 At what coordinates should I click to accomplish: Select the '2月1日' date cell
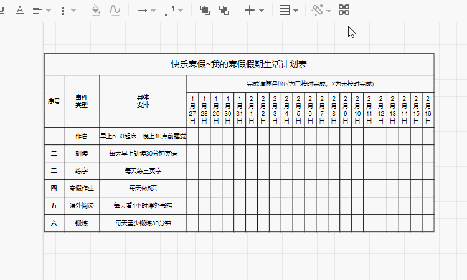[252, 110]
